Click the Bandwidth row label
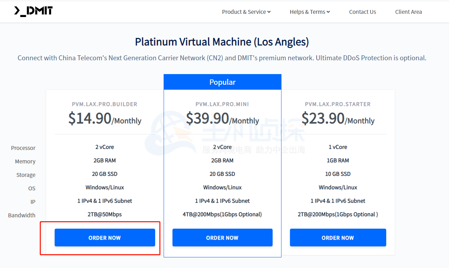Viewport: 449px width, 268px height. coord(22,215)
